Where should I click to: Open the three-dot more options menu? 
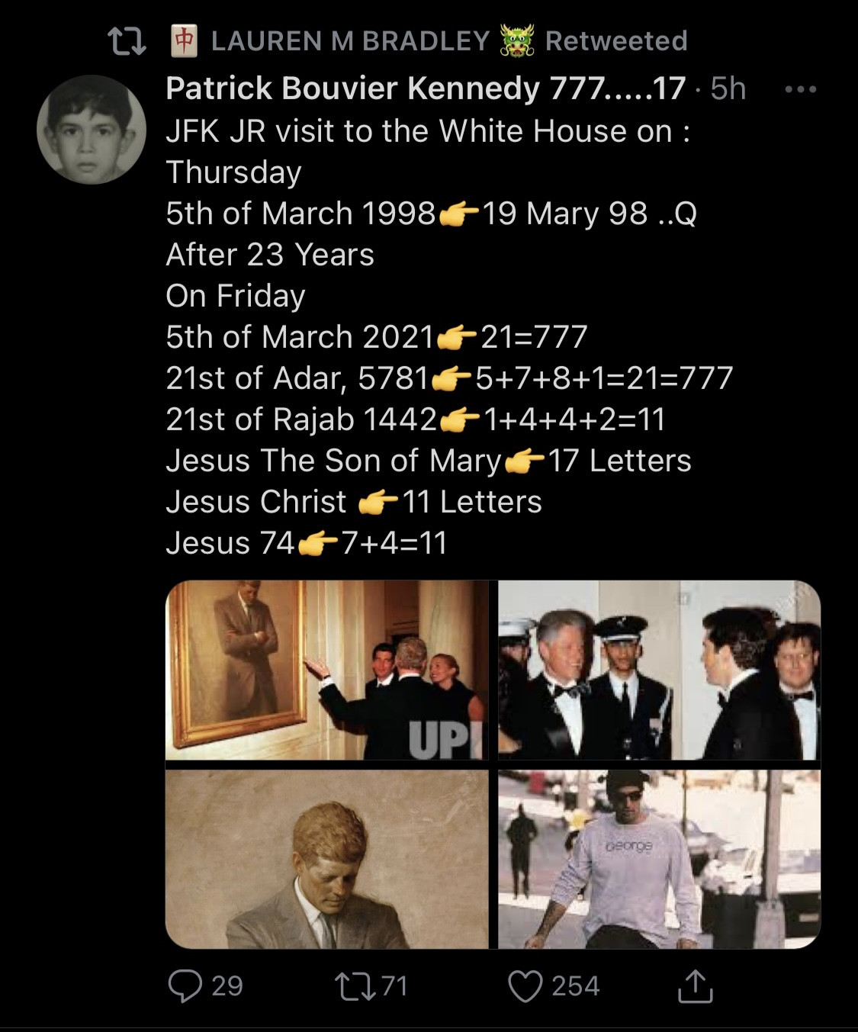[801, 89]
